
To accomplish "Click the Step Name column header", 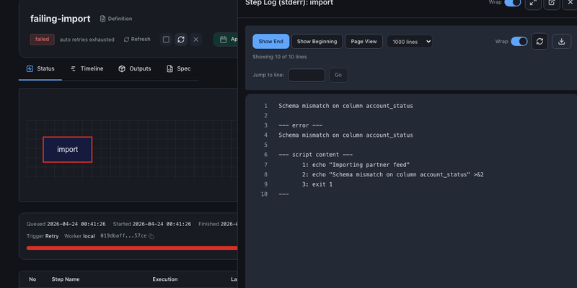I will click(x=66, y=279).
